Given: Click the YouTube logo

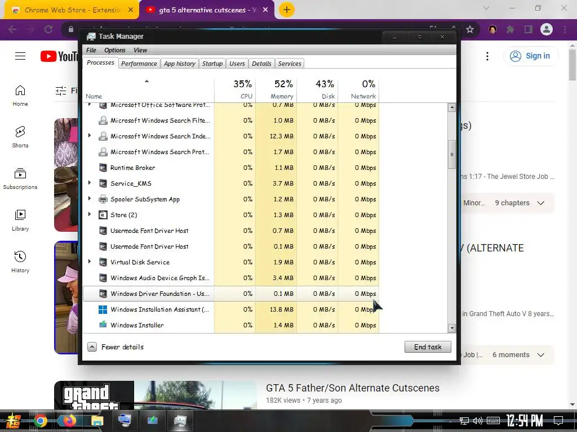Looking at the screenshot, I should [x=59, y=56].
